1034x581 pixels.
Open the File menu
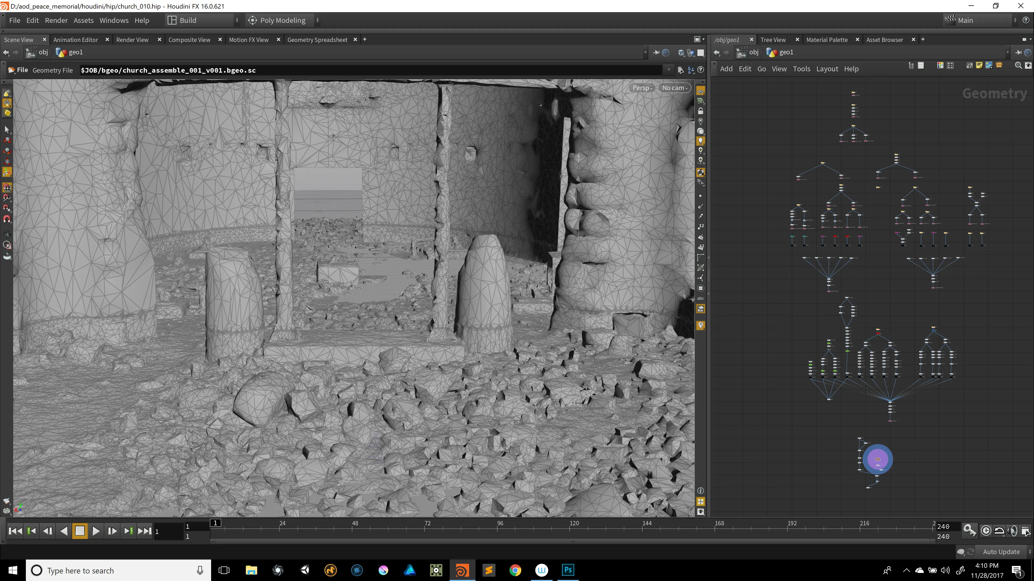[15, 20]
